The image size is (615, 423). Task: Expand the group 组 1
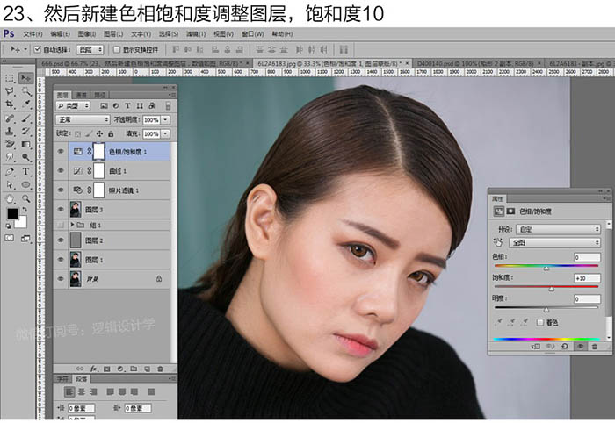[x=72, y=225]
